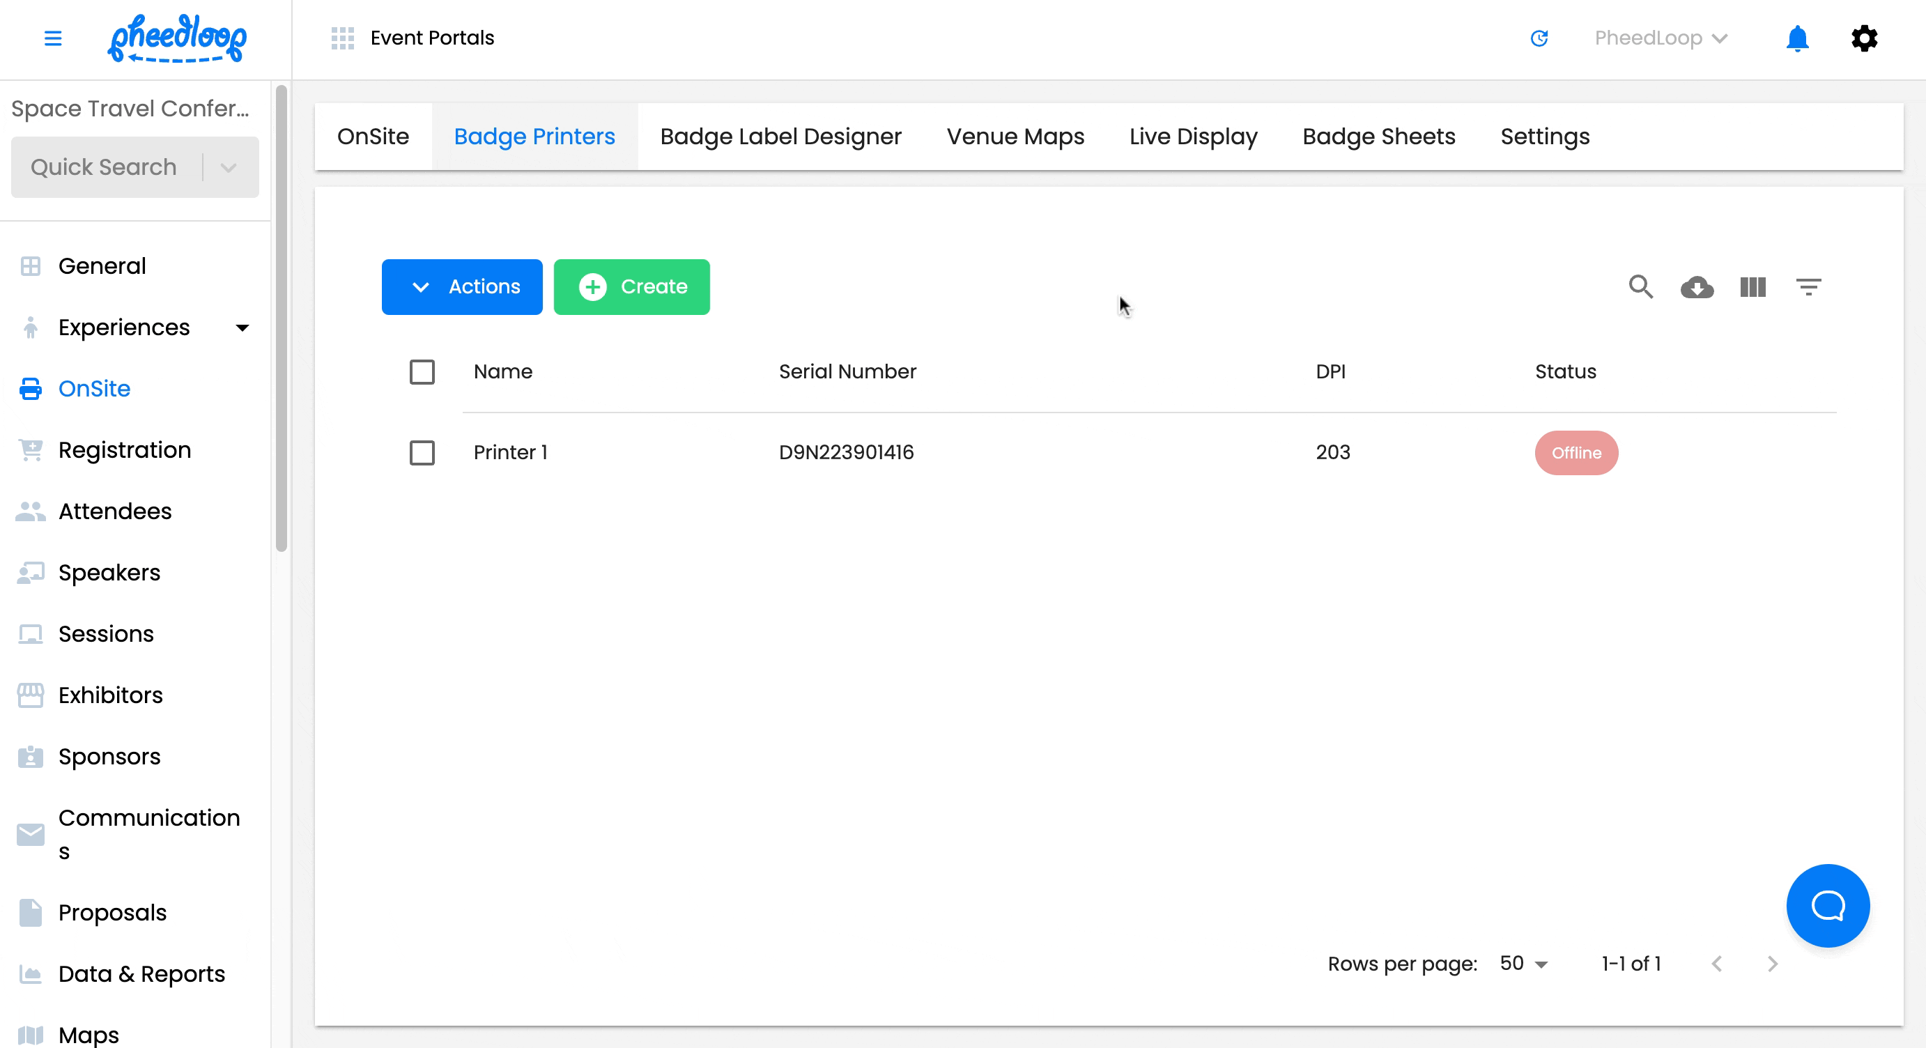Click the green Create button
This screenshot has height=1048, width=1926.
631,287
